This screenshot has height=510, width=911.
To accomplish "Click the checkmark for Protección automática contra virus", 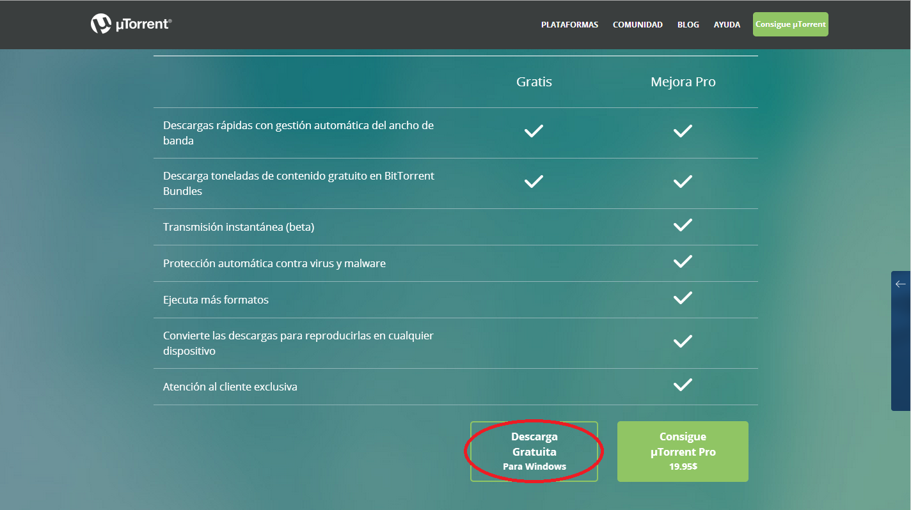I will pyautogui.click(x=683, y=261).
